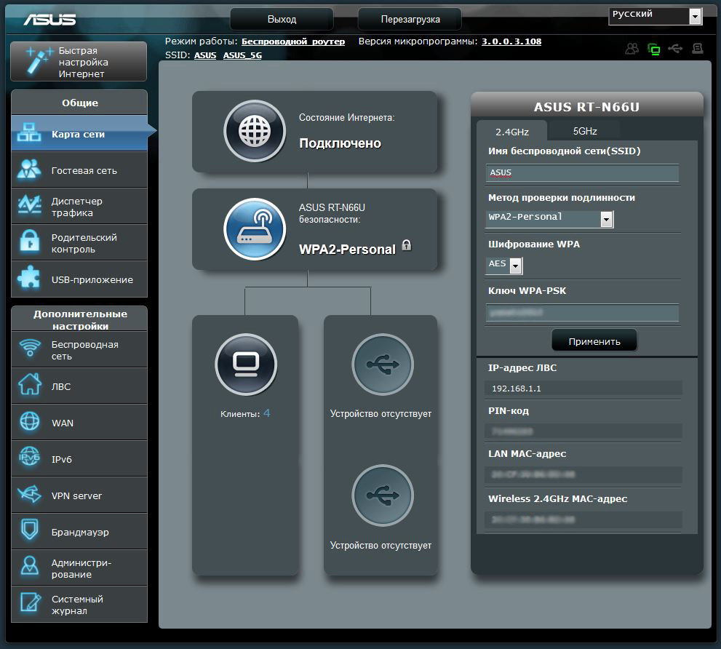
Task: Click the ASUS_5G SSID link
Action: (x=242, y=55)
